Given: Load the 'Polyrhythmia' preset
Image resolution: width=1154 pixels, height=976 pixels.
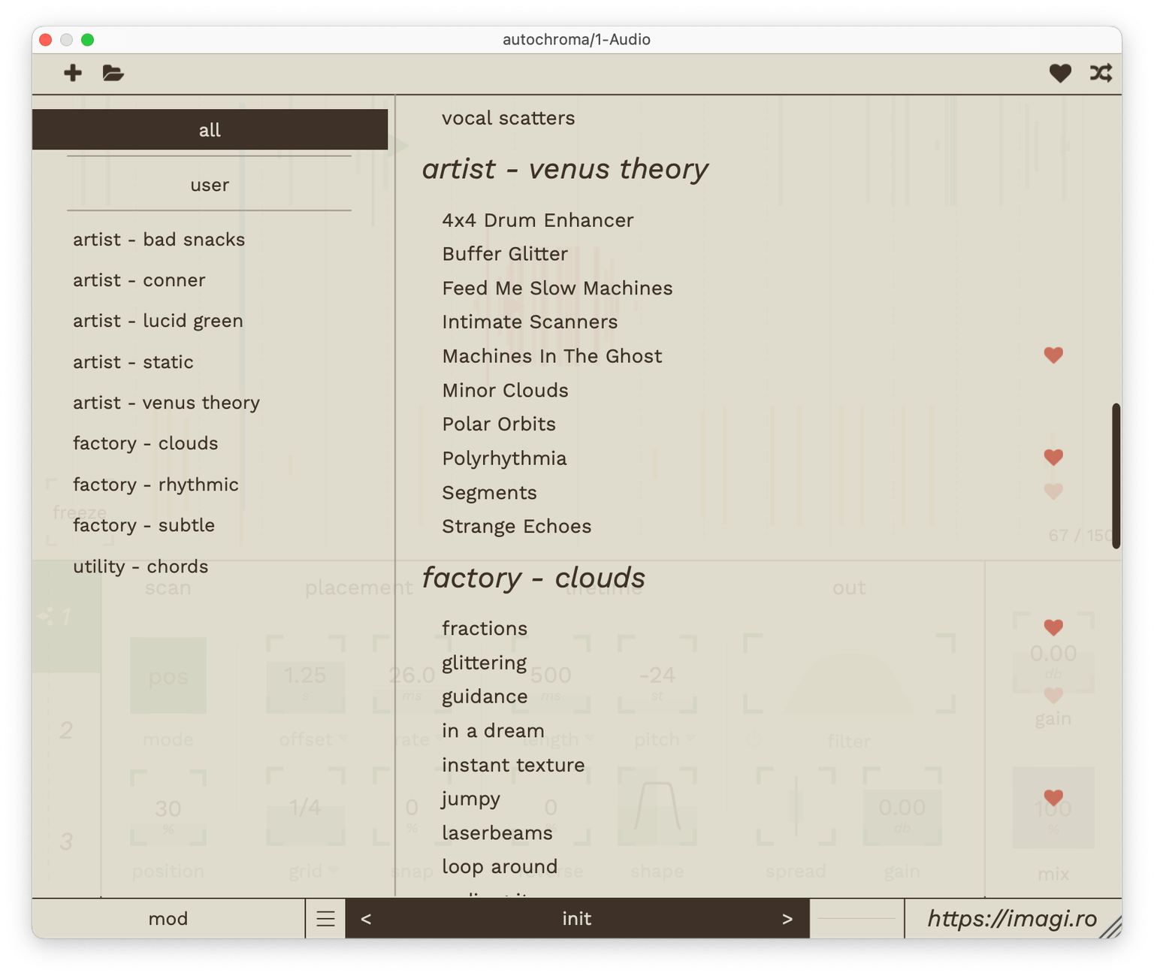Looking at the screenshot, I should tap(504, 458).
